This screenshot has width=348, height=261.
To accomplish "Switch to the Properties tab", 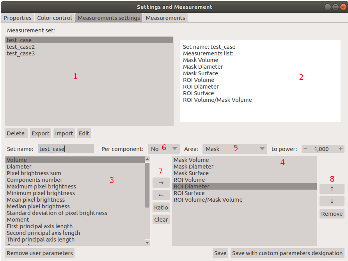I will click(18, 18).
